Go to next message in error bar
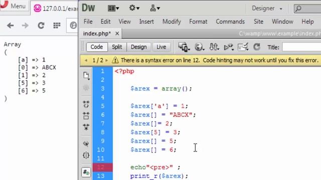The height and width of the screenshot is (180, 321). click(107, 60)
